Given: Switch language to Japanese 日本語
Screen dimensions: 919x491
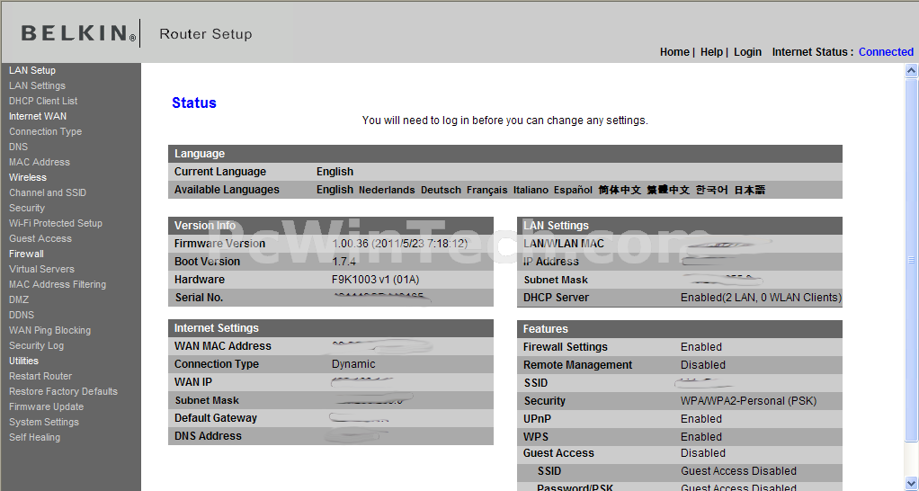Looking at the screenshot, I should pyautogui.click(x=750, y=190).
